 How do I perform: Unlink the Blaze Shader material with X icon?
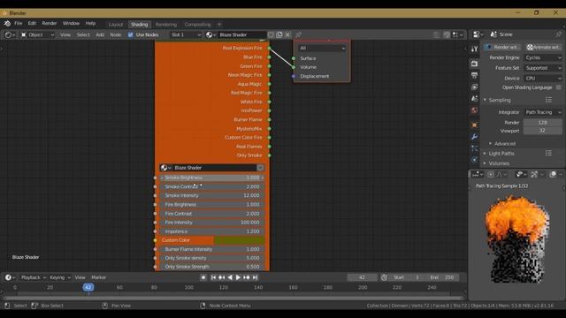[287, 35]
